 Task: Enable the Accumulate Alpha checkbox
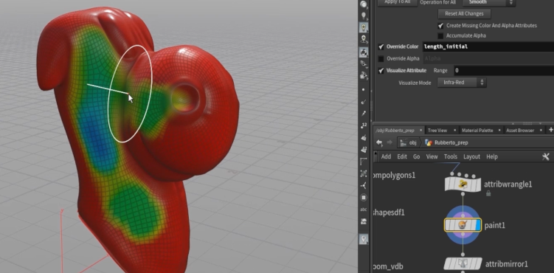[x=440, y=35]
